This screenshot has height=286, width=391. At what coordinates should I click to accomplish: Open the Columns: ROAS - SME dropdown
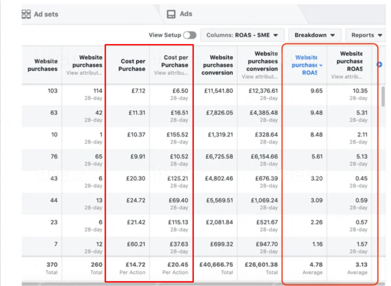(242, 35)
